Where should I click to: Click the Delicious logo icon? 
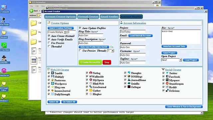click(167, 90)
